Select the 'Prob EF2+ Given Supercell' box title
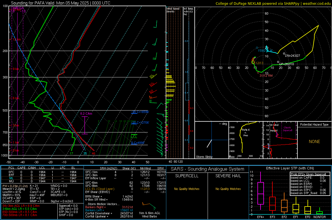 [308, 174]
